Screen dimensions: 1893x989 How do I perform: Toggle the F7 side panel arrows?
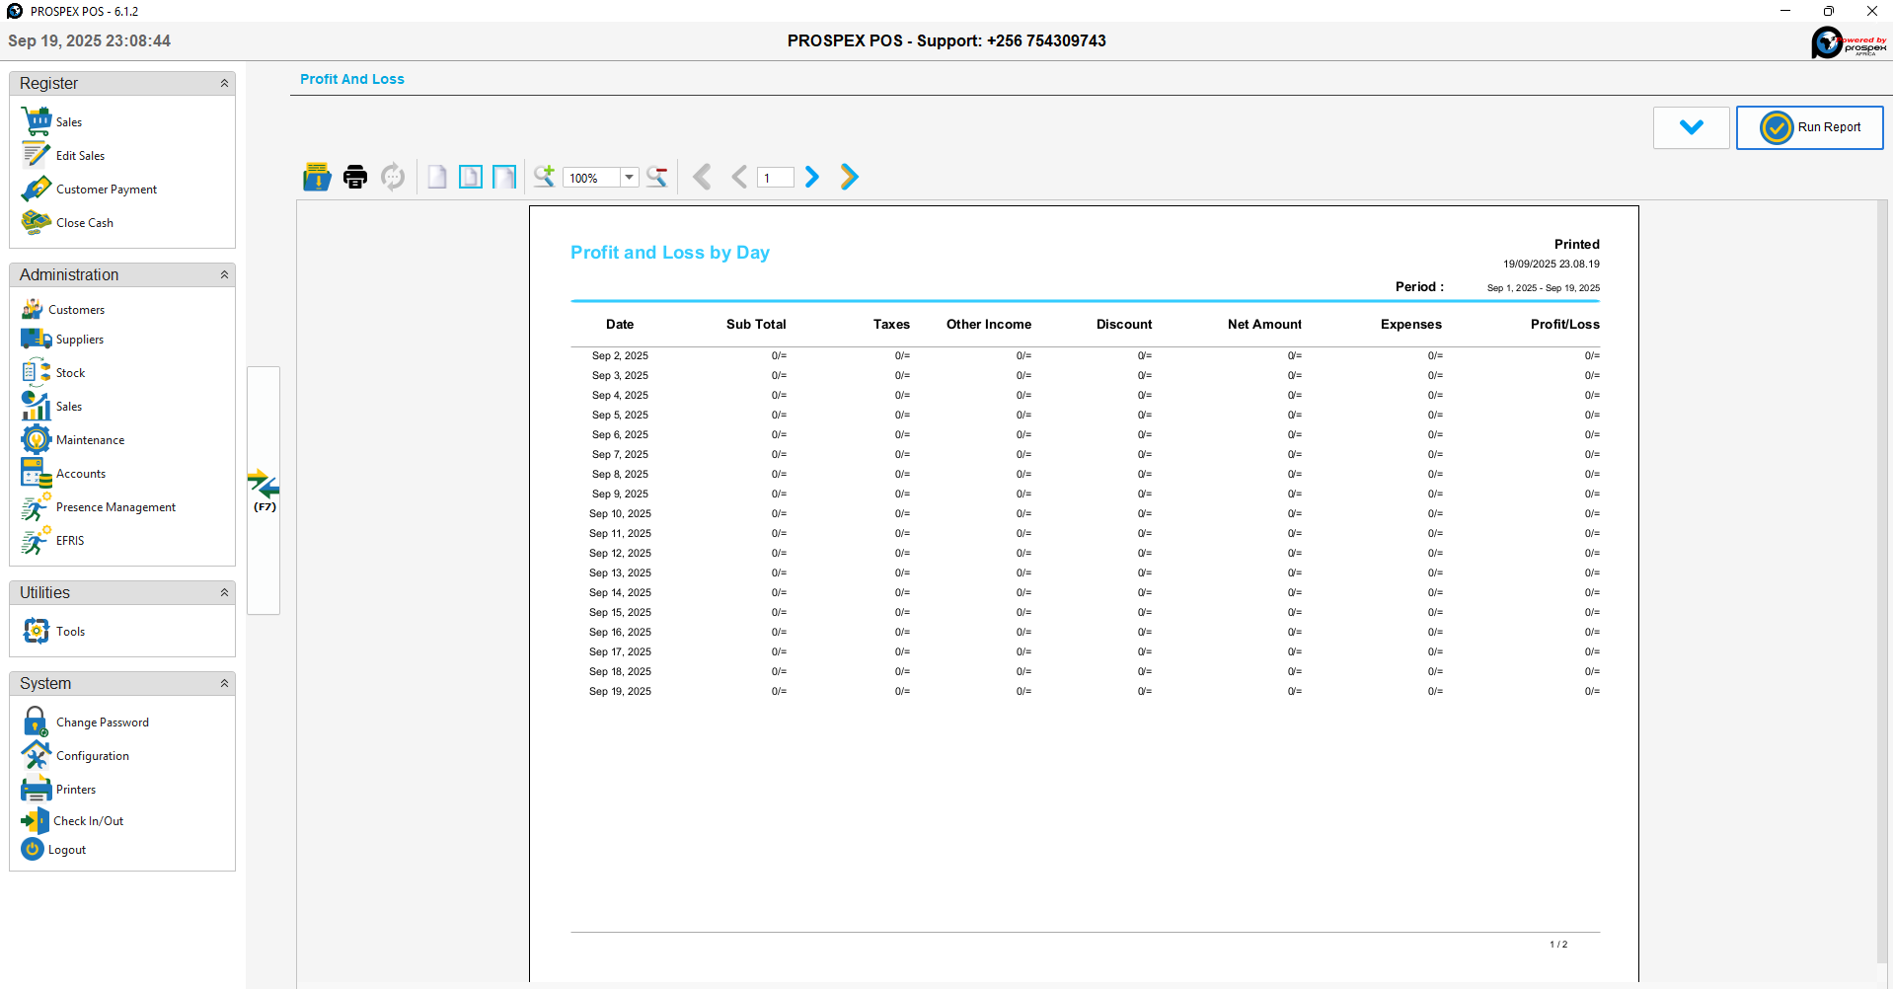click(264, 486)
